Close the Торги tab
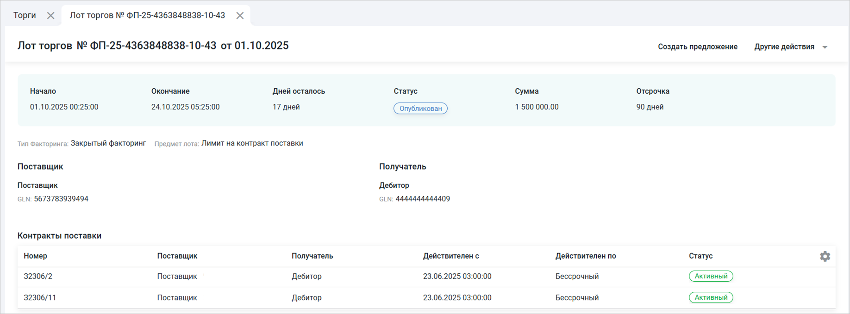The width and height of the screenshot is (850, 314). tap(50, 16)
